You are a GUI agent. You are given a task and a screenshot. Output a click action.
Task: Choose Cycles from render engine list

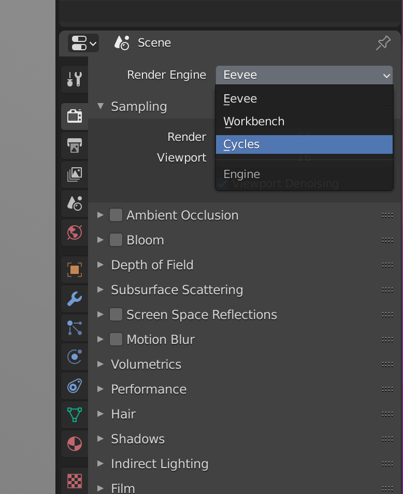[304, 144]
